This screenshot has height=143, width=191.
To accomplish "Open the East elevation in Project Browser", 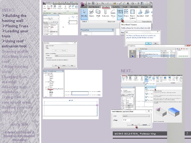I will pos(51,91).
